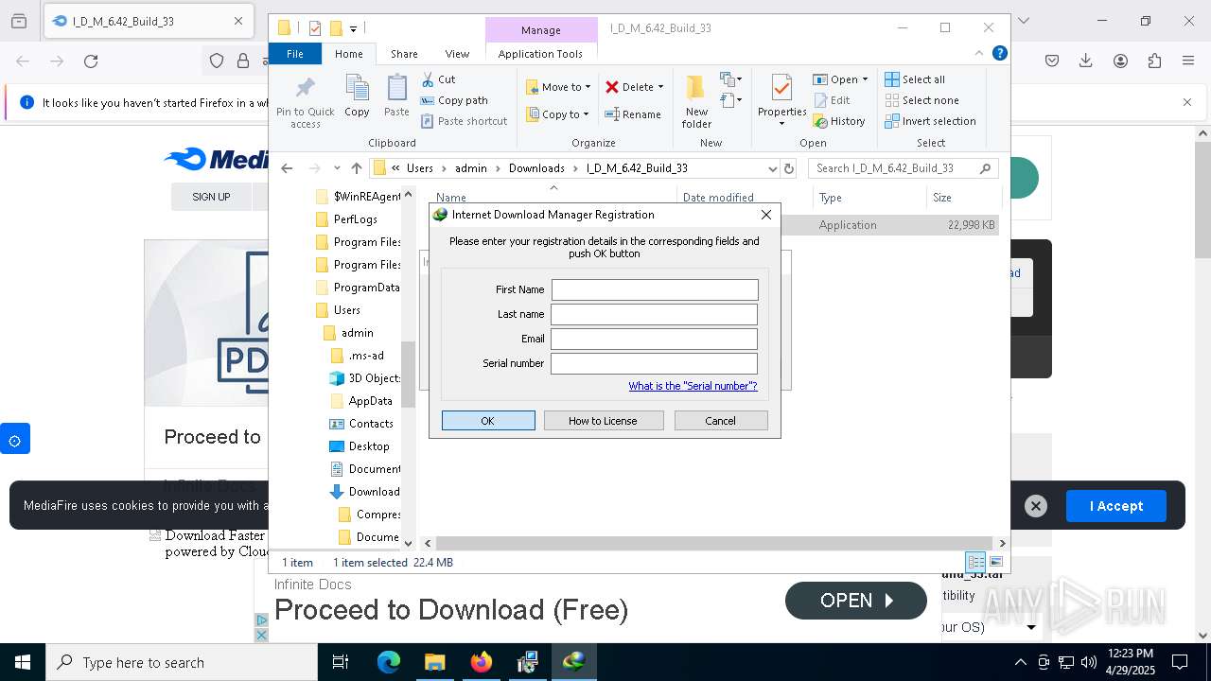Screen dimensions: 1211x681
Task: Click Paste shortcut command
Action: point(464,121)
